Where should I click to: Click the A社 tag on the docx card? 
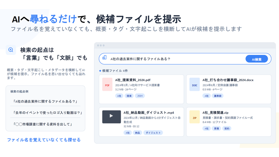coord(206,96)
